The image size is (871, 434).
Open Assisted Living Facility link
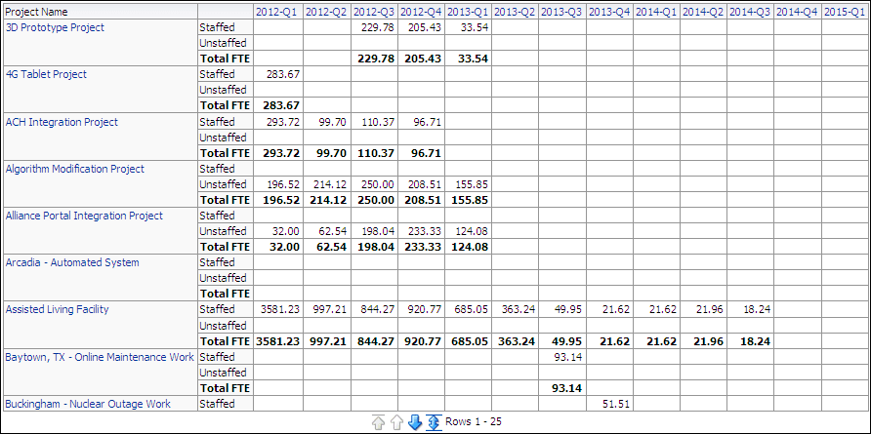58,309
